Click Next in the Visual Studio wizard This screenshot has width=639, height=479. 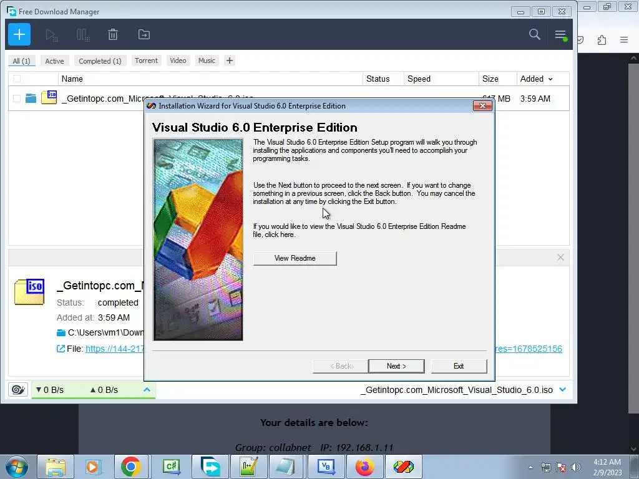(396, 365)
